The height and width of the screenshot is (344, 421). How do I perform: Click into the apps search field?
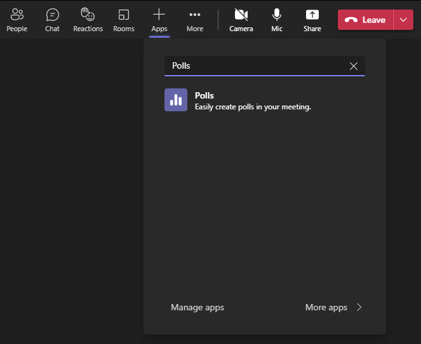(254, 65)
